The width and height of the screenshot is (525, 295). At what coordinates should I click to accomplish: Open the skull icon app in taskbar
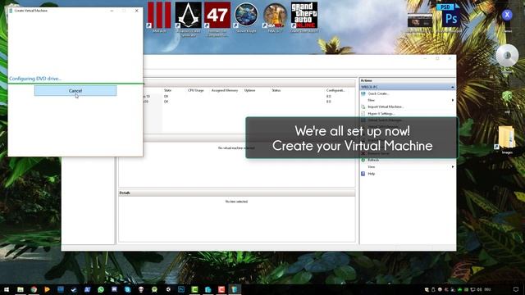pos(141,289)
